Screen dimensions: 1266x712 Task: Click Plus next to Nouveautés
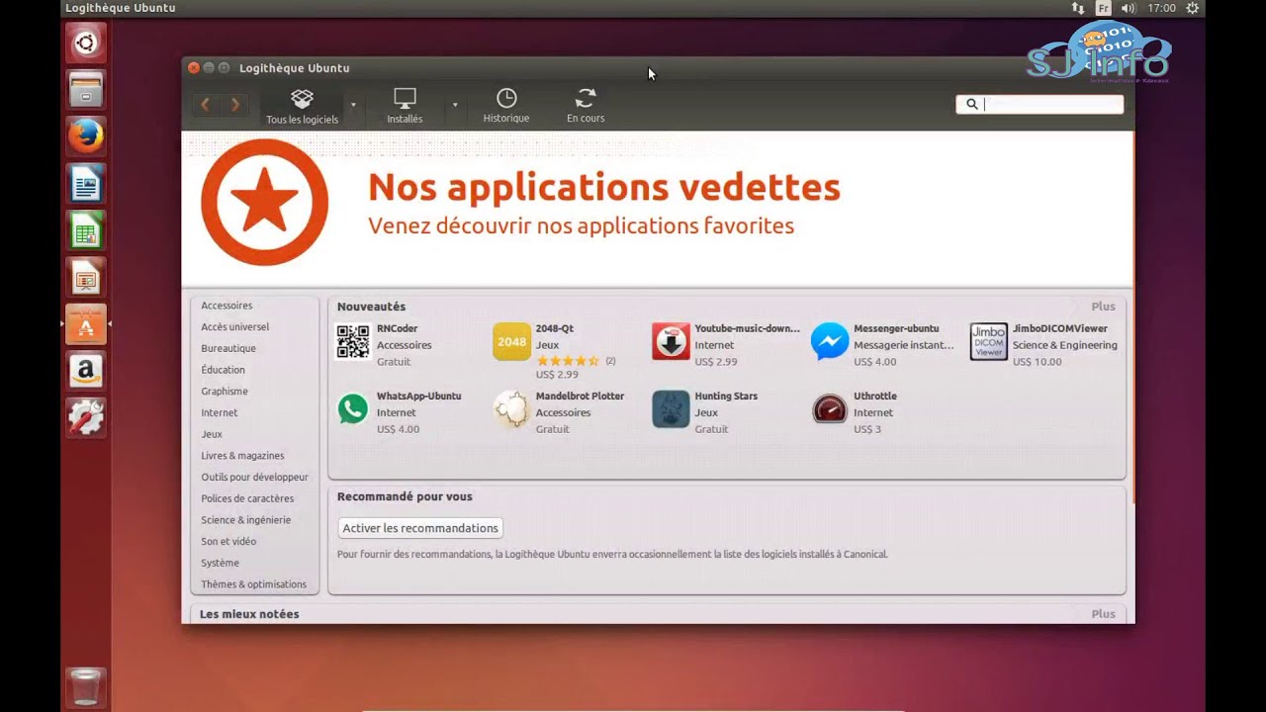pyautogui.click(x=1103, y=307)
